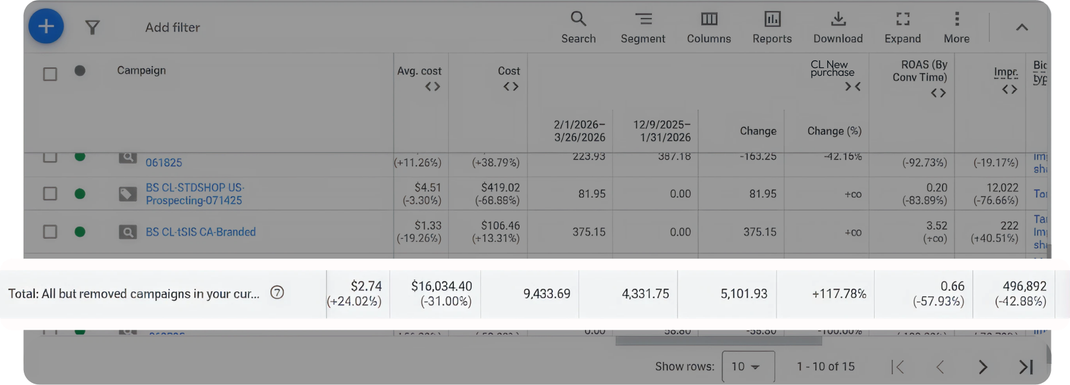The image size is (1070, 385).
Task: Click the status dot in the header row
Action: 80,71
